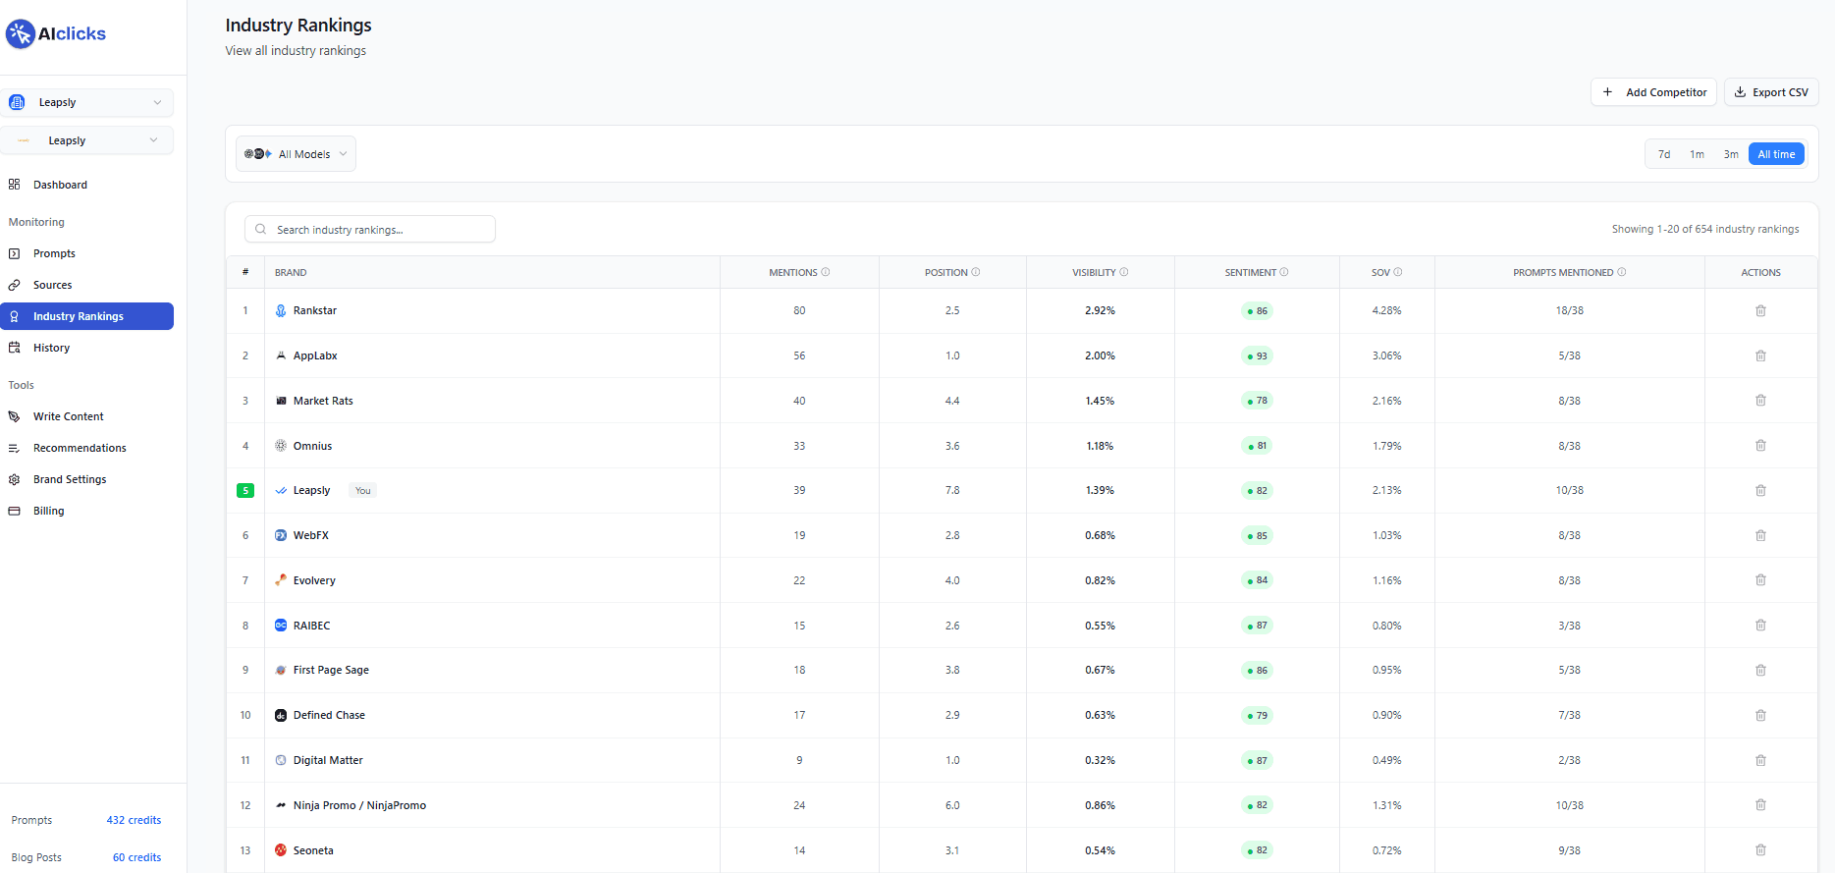
Task: Click the Digital Matter brand name
Action: point(328,760)
